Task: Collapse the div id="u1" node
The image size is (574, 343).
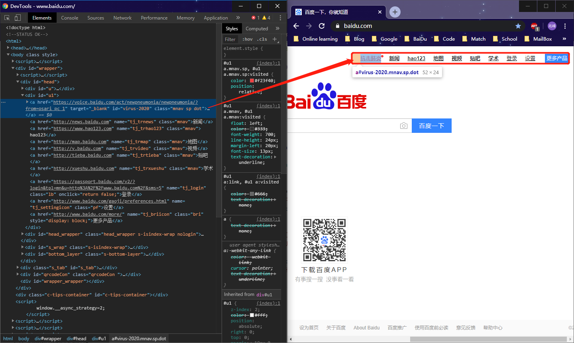Action: click(23, 95)
